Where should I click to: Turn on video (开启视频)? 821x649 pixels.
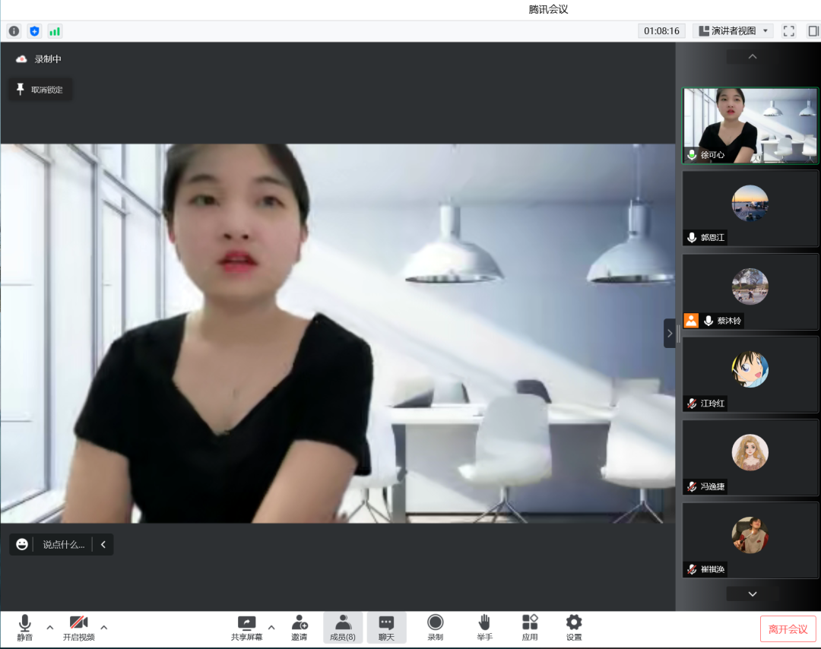(79, 628)
